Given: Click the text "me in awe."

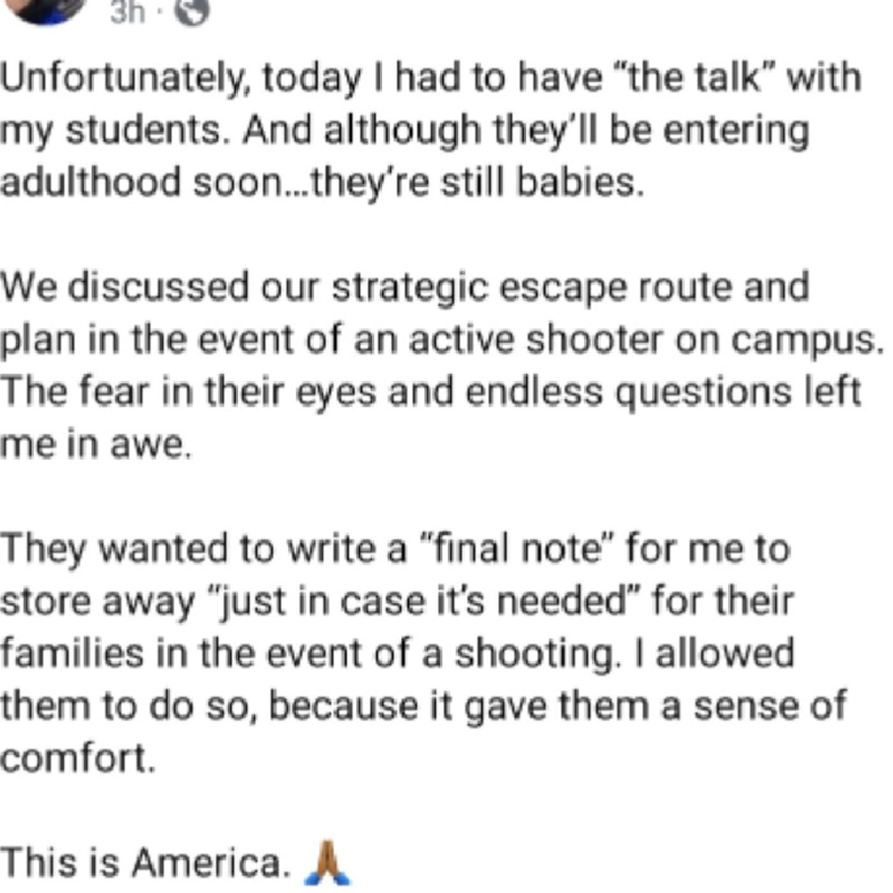Looking at the screenshot, I should click(x=96, y=444).
